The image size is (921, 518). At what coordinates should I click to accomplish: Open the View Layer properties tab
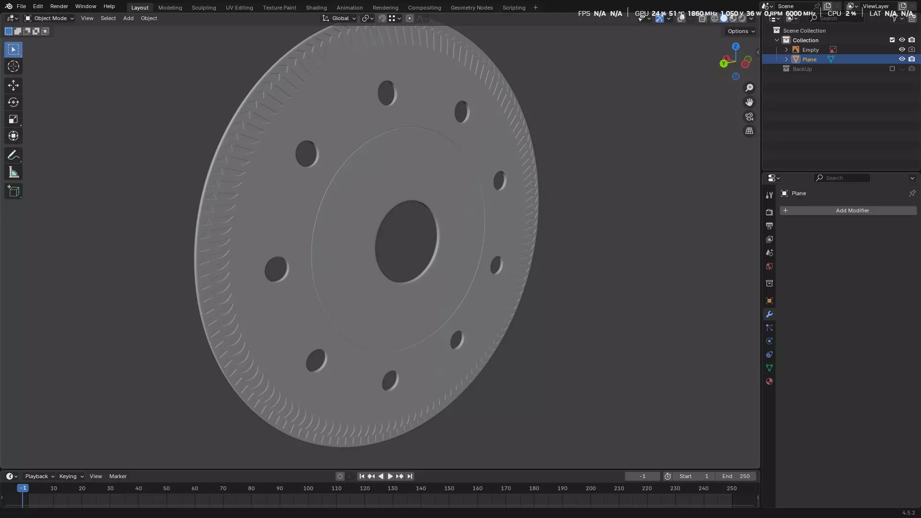769,239
